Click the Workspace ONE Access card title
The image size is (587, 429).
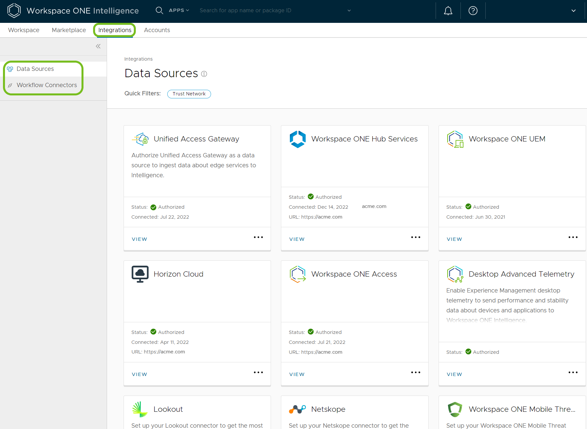pyautogui.click(x=354, y=274)
